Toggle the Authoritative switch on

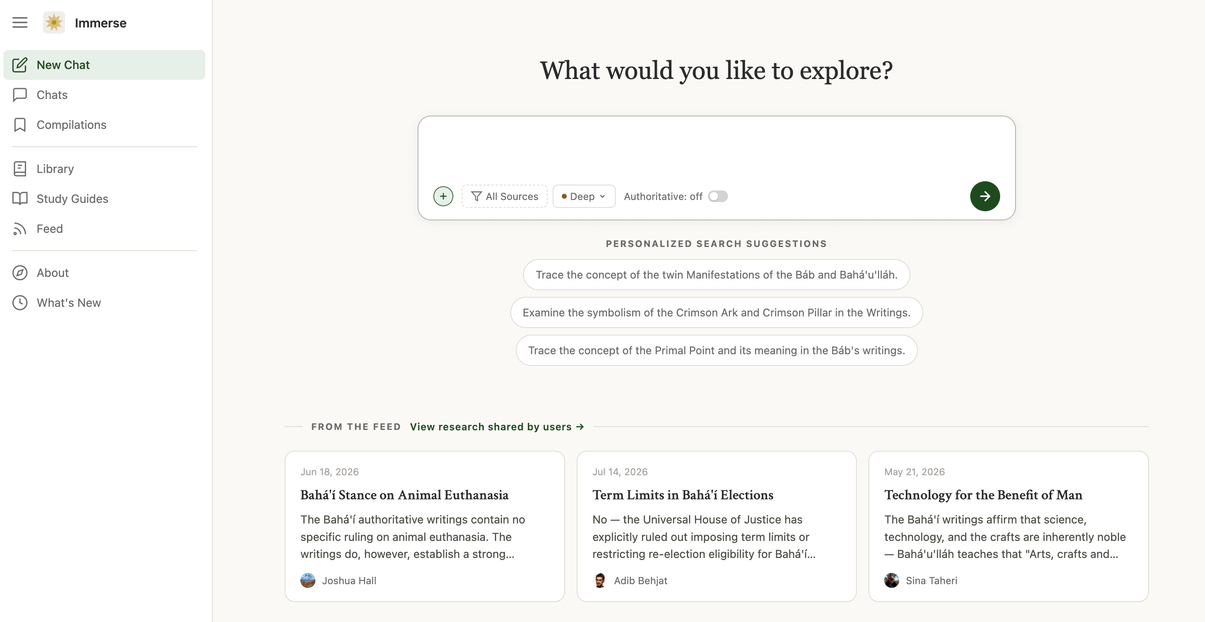(718, 196)
